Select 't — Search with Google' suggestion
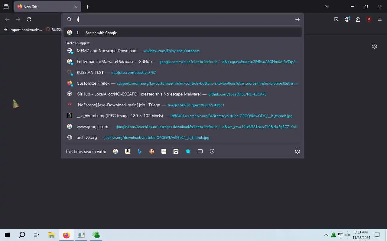Screen dimensions: 387x241 (x=183, y=33)
